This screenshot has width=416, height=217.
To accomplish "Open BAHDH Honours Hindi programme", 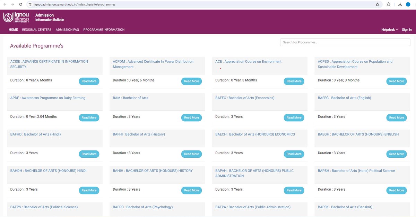I will click(49, 171).
